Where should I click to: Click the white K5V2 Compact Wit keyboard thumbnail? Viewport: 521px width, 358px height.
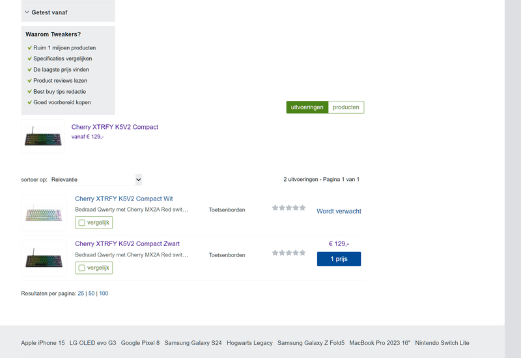point(44,213)
